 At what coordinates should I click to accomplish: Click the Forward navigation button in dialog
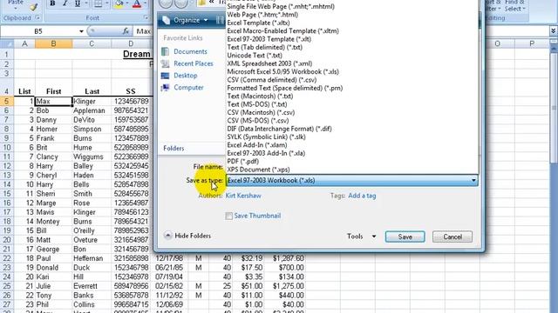click(x=180, y=3)
